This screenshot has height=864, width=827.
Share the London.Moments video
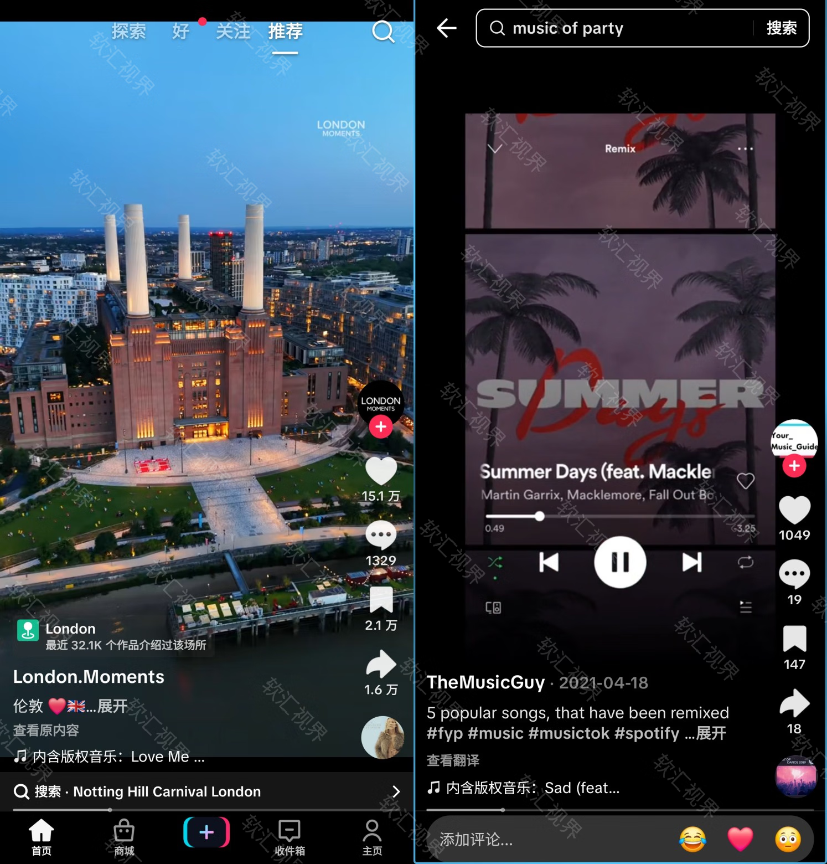click(381, 665)
